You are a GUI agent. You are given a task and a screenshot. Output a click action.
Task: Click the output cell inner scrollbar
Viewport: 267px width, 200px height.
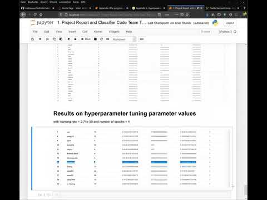229,157
